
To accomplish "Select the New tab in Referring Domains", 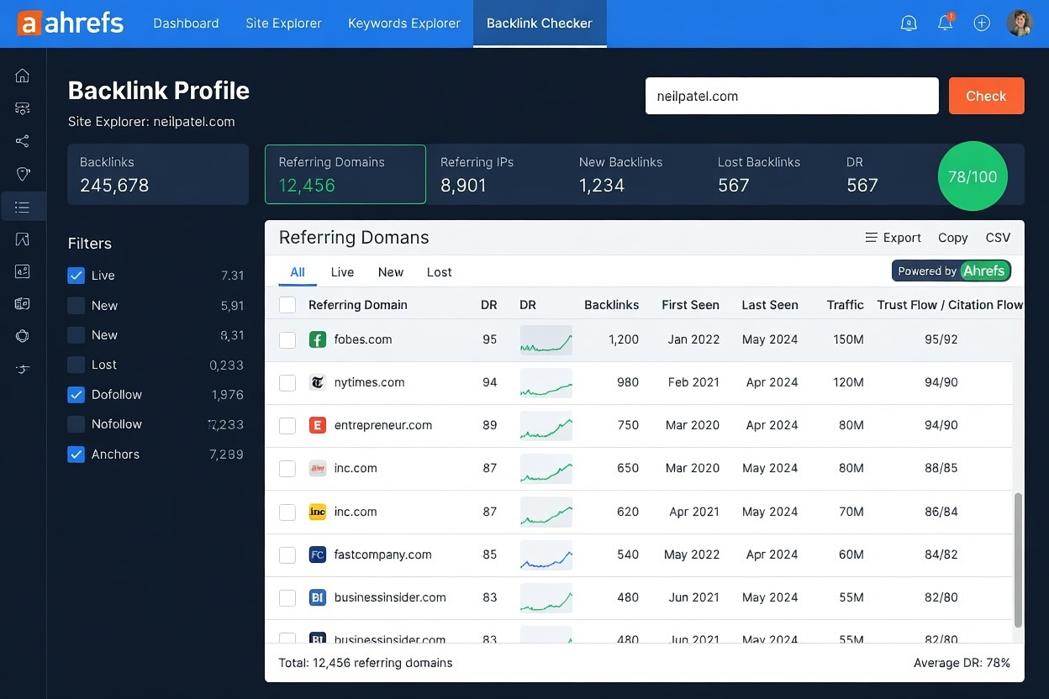I will click(390, 271).
